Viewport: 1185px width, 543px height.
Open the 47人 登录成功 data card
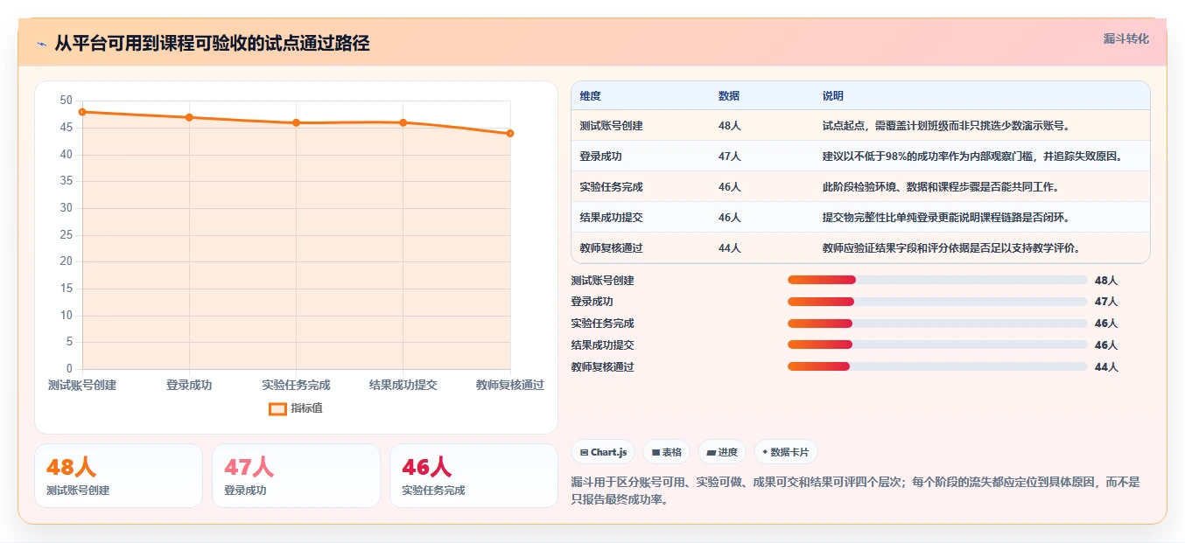296,476
